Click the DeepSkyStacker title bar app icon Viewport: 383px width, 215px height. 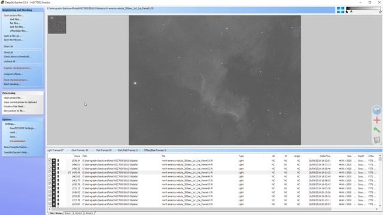point(2,2)
